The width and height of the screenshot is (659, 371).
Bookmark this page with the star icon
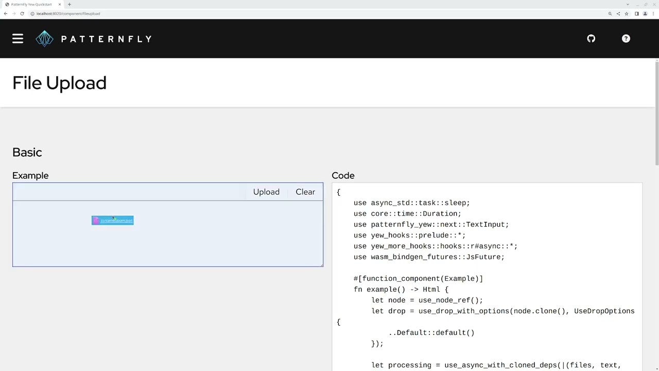(x=627, y=13)
